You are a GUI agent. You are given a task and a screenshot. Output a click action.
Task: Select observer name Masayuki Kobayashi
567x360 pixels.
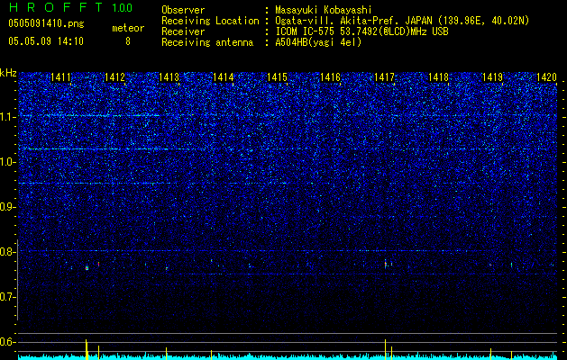tap(324, 10)
